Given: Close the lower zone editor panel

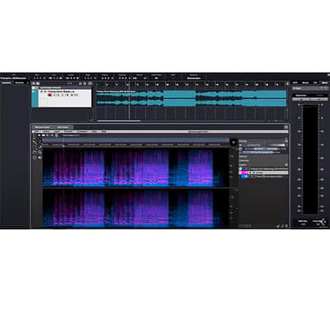Looking at the screenshot, I should (286, 127).
